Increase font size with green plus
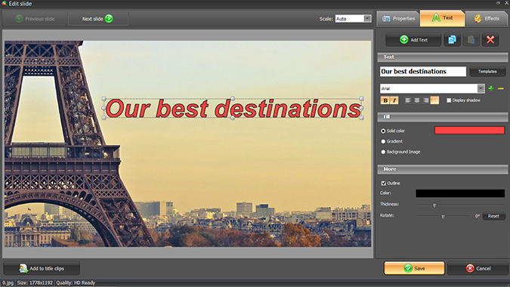The image size is (510, 287). [491, 88]
